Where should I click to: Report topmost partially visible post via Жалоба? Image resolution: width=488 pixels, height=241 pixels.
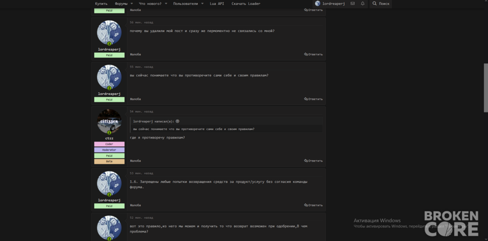pos(135,10)
